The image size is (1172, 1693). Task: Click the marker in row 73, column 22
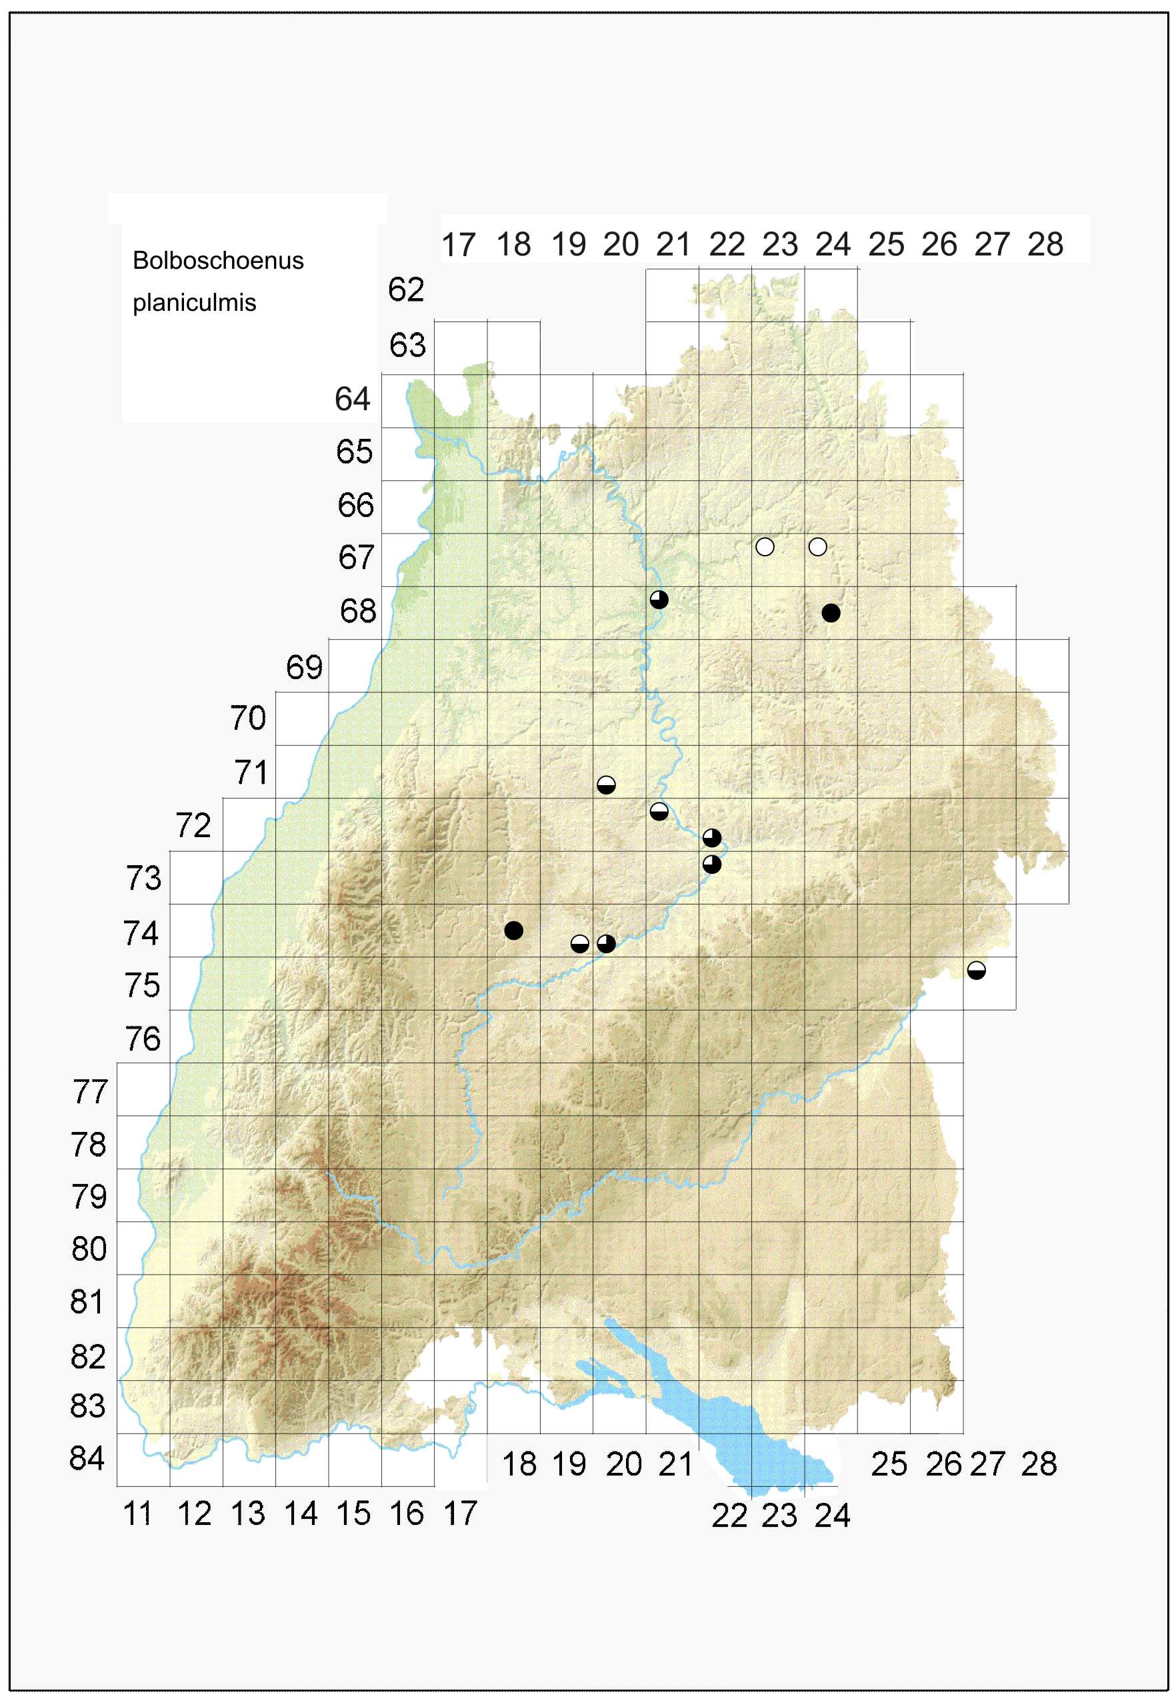(x=711, y=864)
